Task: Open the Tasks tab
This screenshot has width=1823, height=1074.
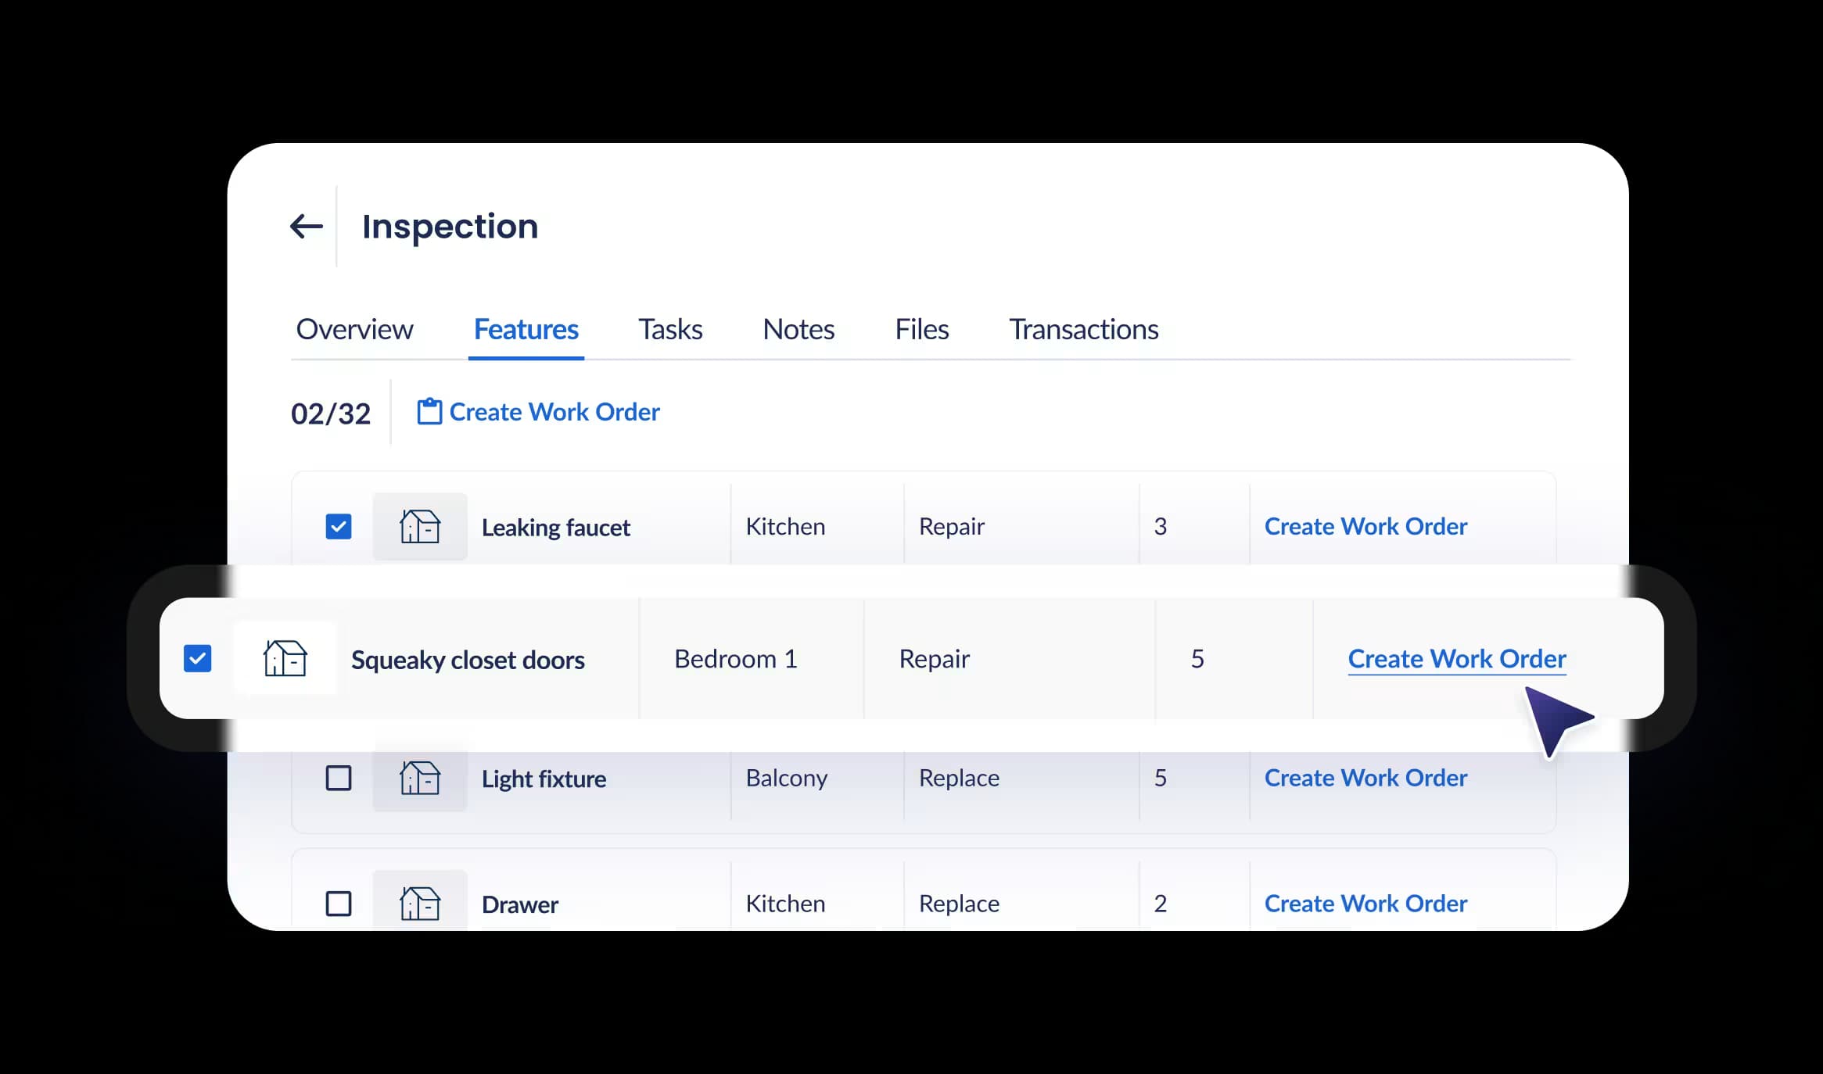Action: (x=670, y=329)
